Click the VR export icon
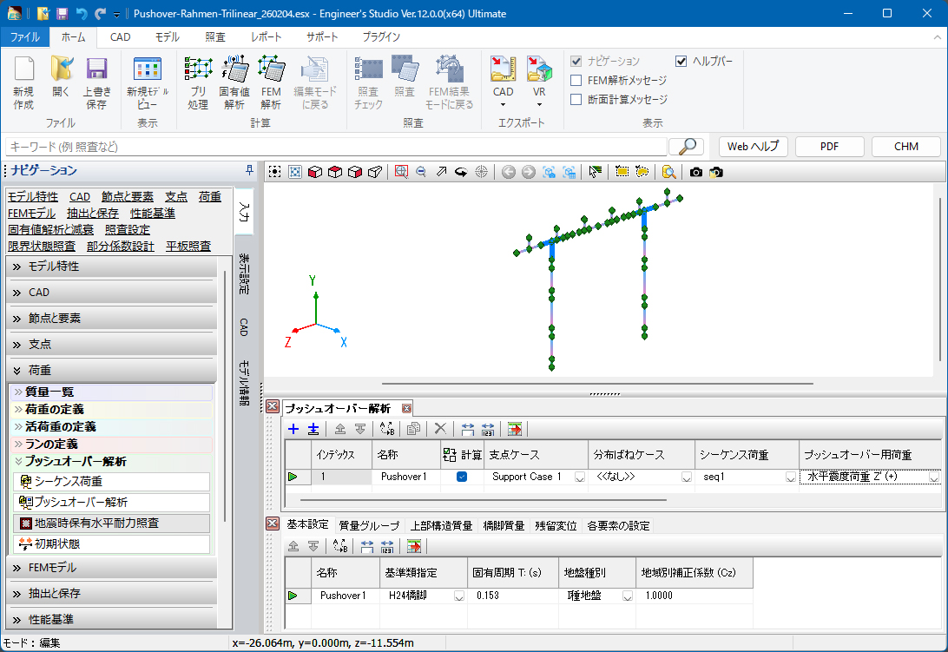948x652 pixels. 539,69
